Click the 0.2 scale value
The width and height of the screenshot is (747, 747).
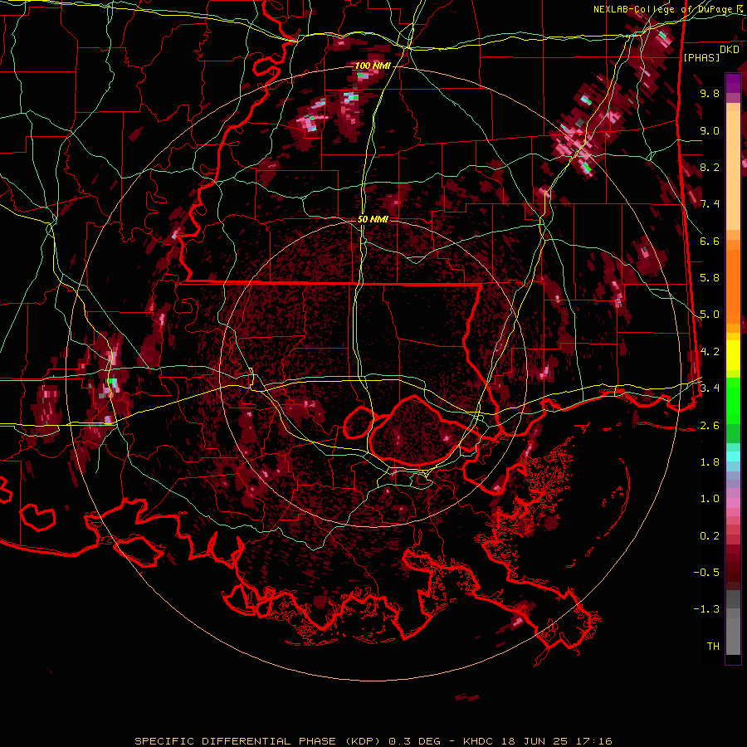click(x=710, y=536)
